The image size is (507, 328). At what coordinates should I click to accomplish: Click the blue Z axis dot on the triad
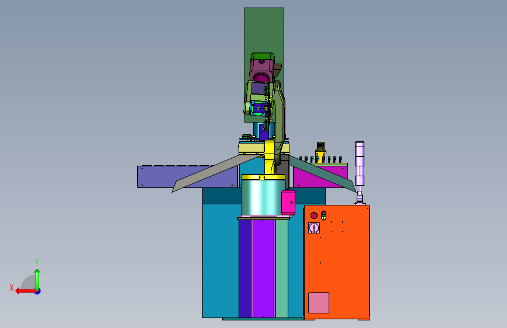(x=38, y=291)
